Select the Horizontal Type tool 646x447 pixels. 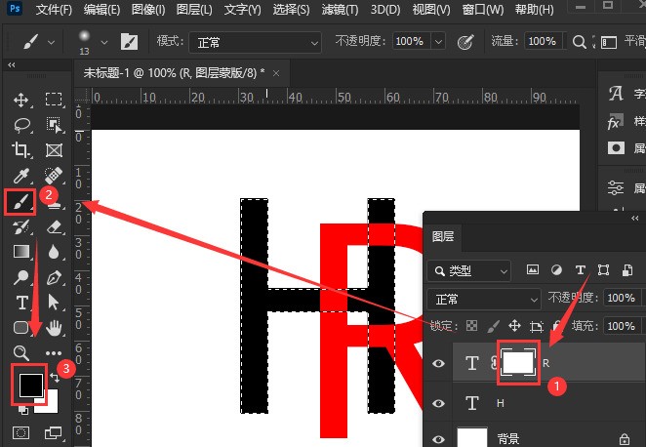[x=21, y=303]
